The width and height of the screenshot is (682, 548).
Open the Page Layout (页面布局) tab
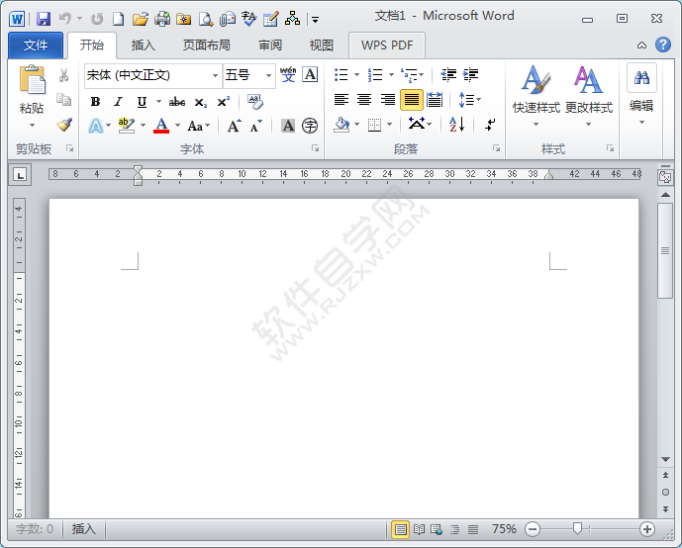coord(206,45)
